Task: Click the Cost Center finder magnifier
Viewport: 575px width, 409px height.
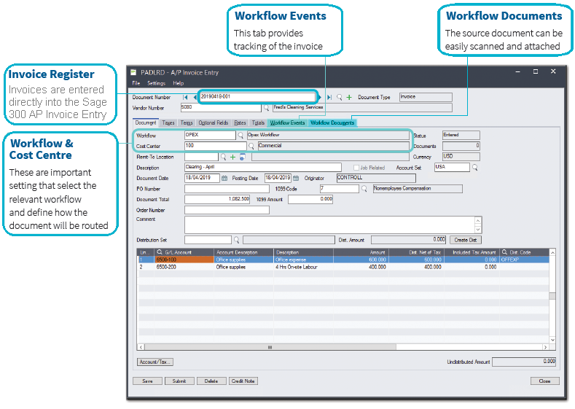Action: click(x=252, y=146)
